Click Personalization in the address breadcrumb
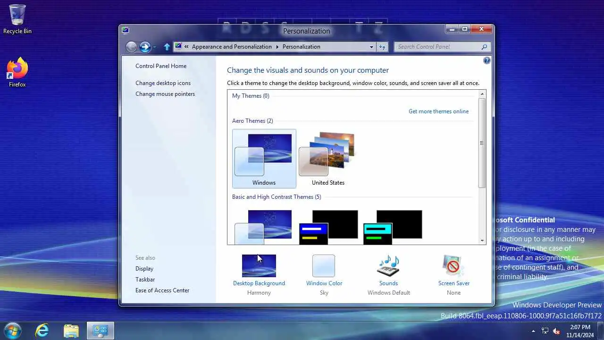Screen dimensions: 604x340 click(302, 47)
